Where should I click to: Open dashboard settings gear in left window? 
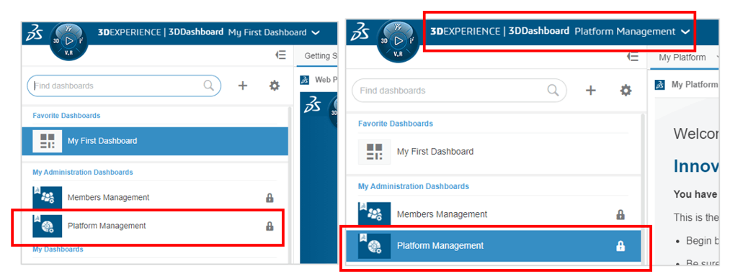(x=275, y=86)
